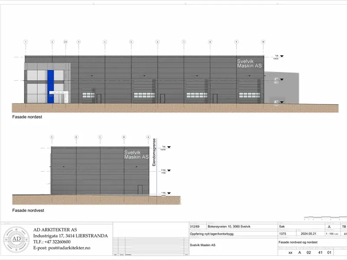Viewport: 347px width, 260px height.
Task: Click the revision table in the title block
Action: pyautogui.click(x=151, y=247)
